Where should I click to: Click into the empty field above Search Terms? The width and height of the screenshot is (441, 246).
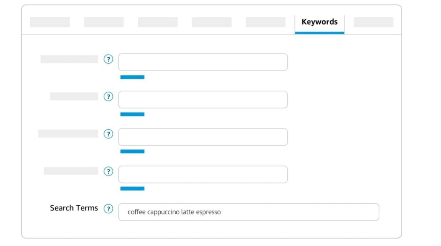point(203,174)
